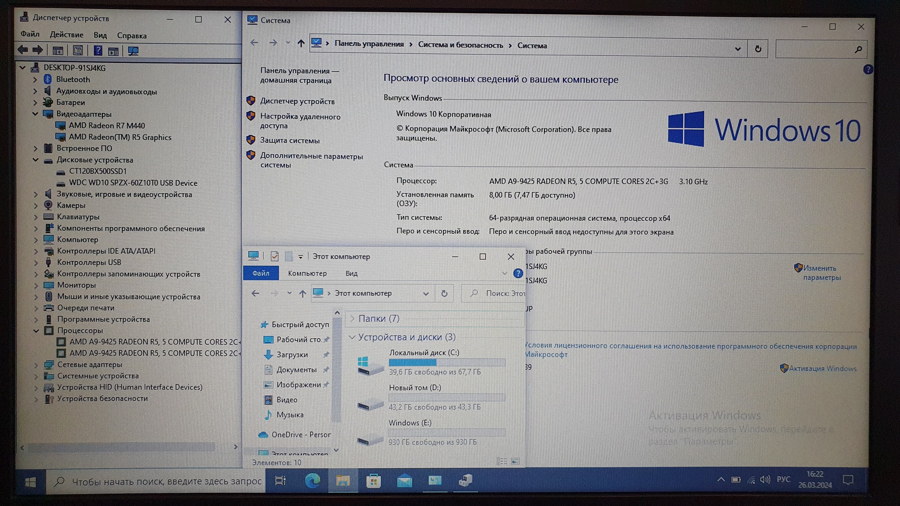Click the Task View icon on taskbar
Viewport: 900px width, 506px height.
pyautogui.click(x=280, y=481)
